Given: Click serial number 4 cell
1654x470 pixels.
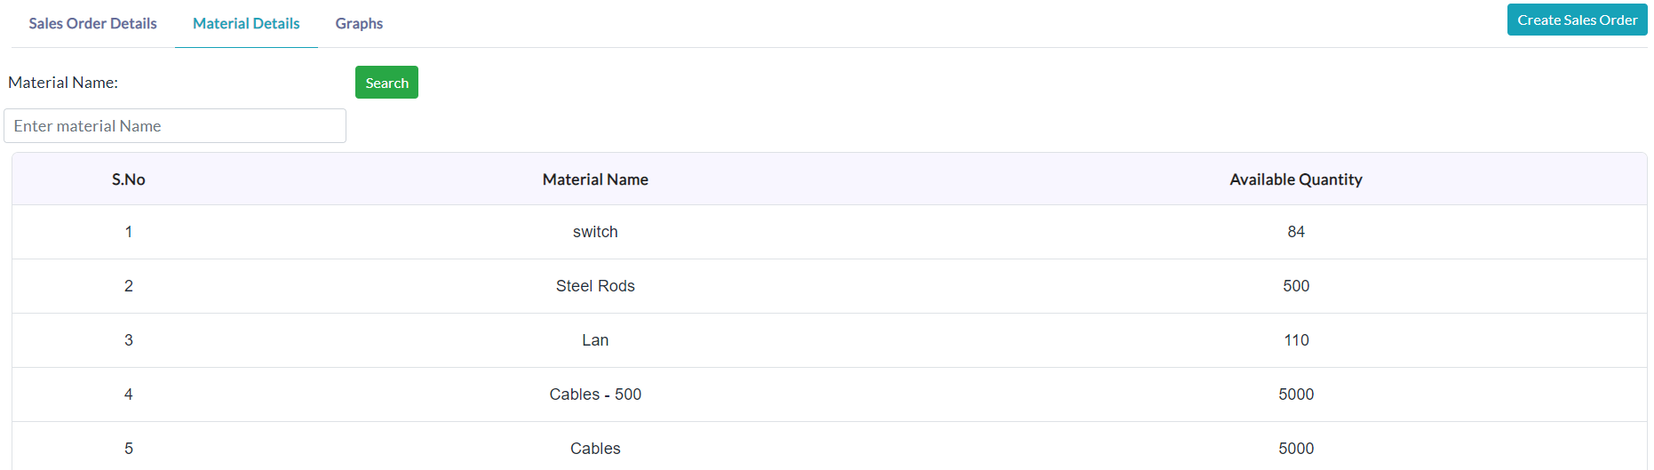Looking at the screenshot, I should [129, 394].
